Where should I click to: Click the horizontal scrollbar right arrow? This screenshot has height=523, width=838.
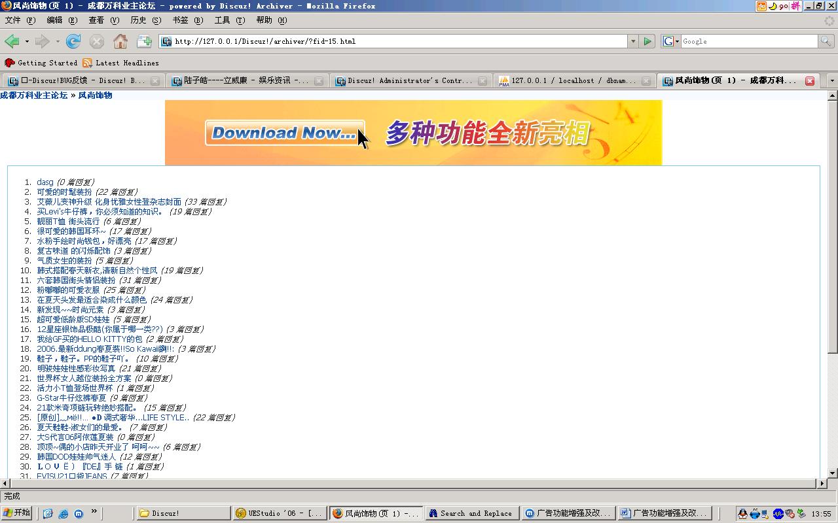tap(822, 483)
